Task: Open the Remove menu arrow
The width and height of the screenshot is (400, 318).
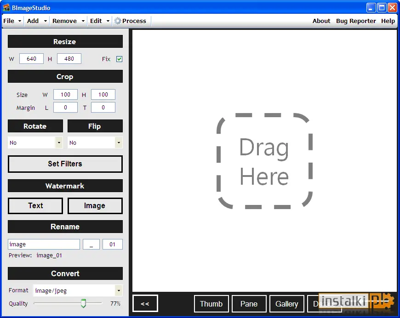Action: point(83,21)
